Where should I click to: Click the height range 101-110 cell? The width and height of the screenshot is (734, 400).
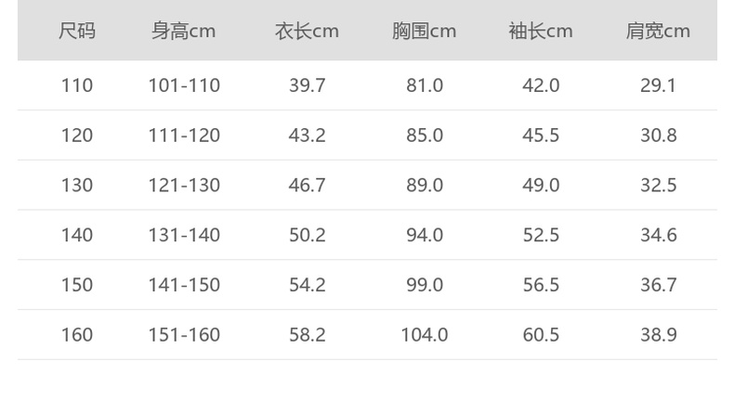point(184,85)
